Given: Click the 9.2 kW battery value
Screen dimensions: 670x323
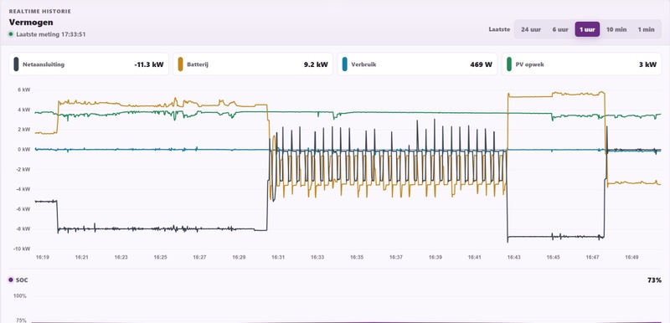Looking at the screenshot, I should (x=316, y=65).
